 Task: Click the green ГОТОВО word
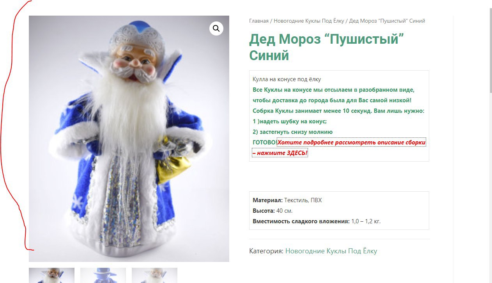264,142
